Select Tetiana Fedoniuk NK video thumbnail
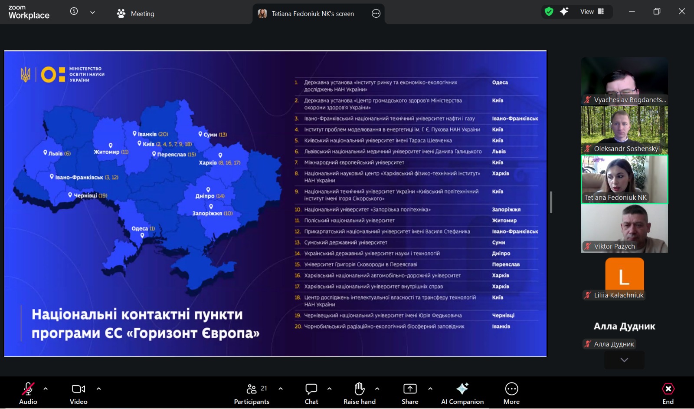 click(x=625, y=179)
